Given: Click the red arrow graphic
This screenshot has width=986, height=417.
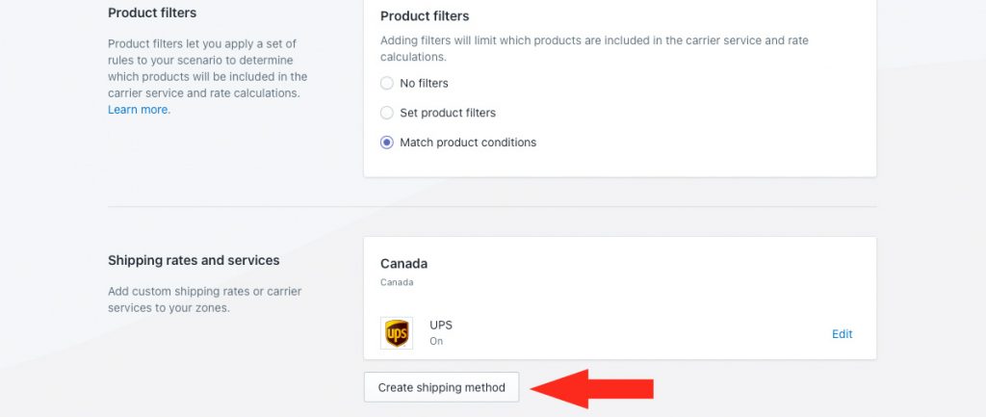Looking at the screenshot, I should coord(592,389).
